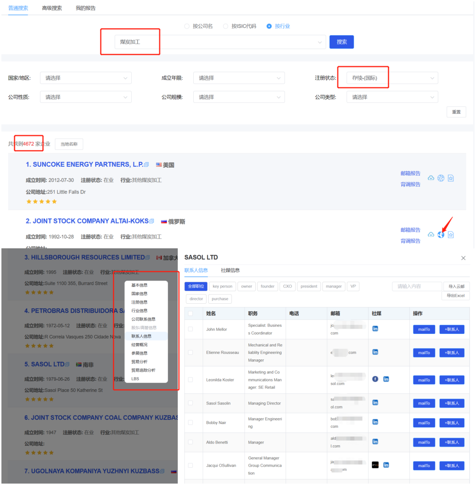Open the 公司规模 dropdown

[x=239, y=97]
